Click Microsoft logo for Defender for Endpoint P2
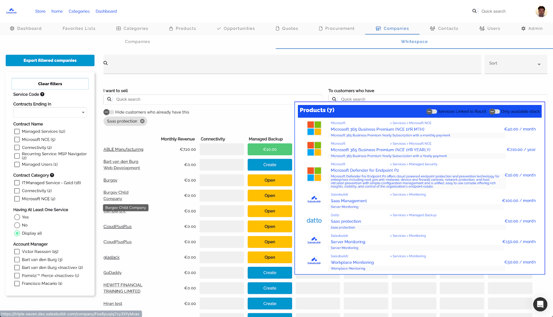The width and height of the screenshot is (553, 317). point(314,174)
